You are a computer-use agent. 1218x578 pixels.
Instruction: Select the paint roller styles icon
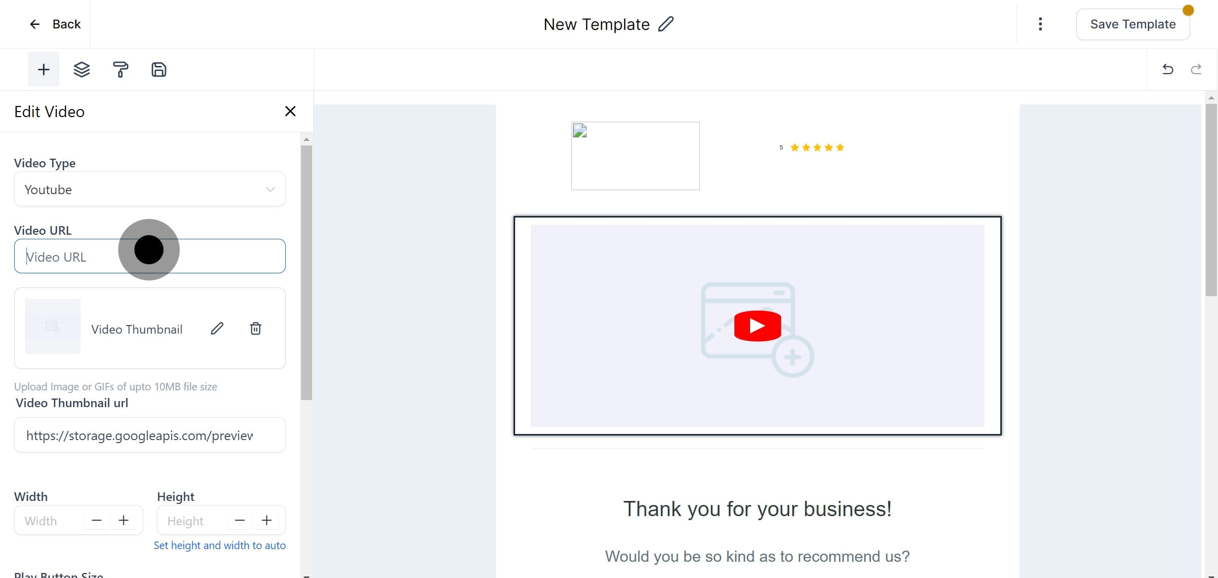121,69
